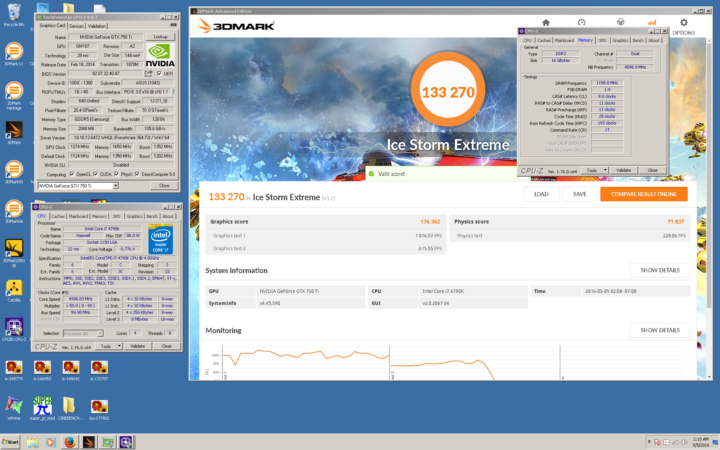This screenshot has width=720, height=450.
Task: Open Mainboard tab in the CPU-Z CPU window
Action: [78, 216]
